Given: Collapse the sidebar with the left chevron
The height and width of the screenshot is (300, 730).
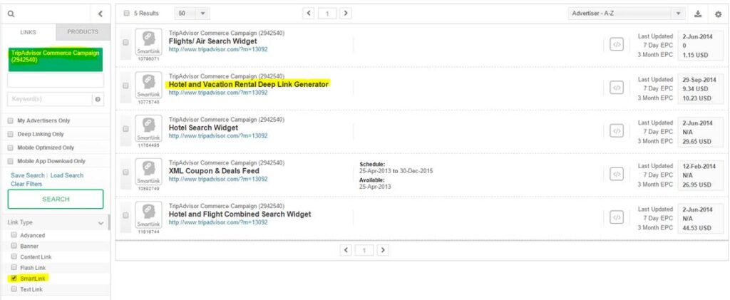Looking at the screenshot, I should [x=100, y=14].
